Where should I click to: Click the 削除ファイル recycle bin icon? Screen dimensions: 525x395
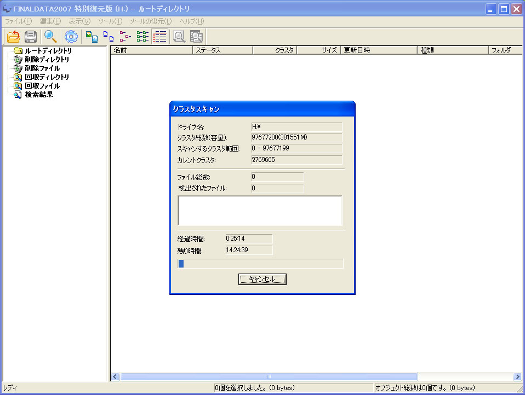(18, 68)
